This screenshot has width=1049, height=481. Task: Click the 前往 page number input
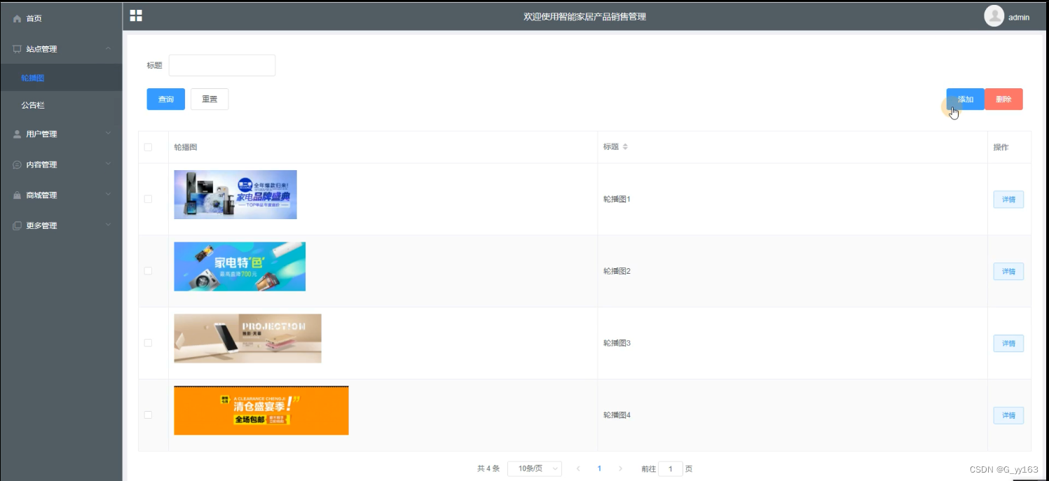click(671, 468)
